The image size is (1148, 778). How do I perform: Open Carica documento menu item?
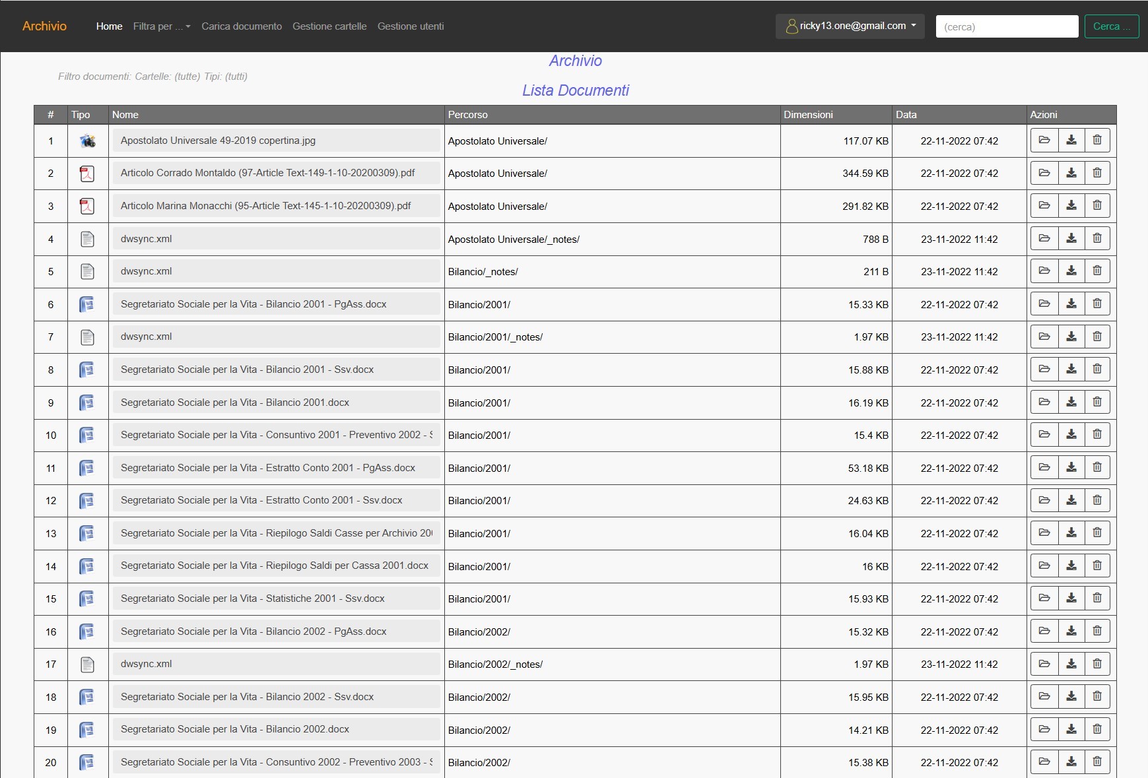[242, 26]
